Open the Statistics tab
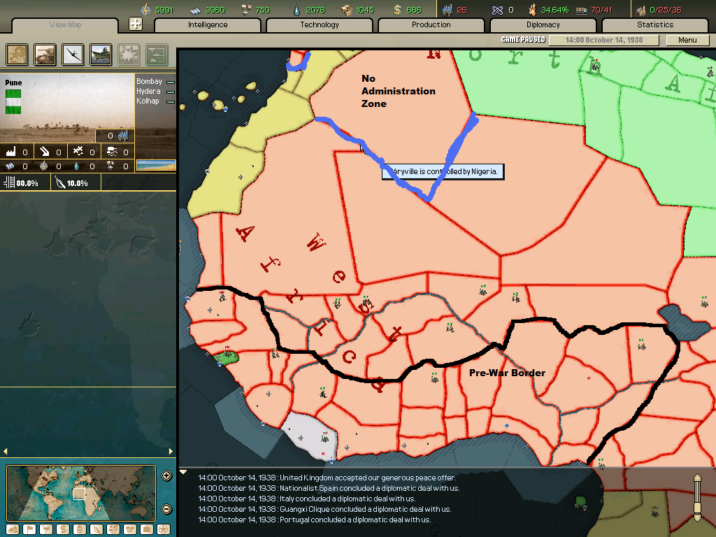This screenshot has height=537, width=716. coord(654,24)
